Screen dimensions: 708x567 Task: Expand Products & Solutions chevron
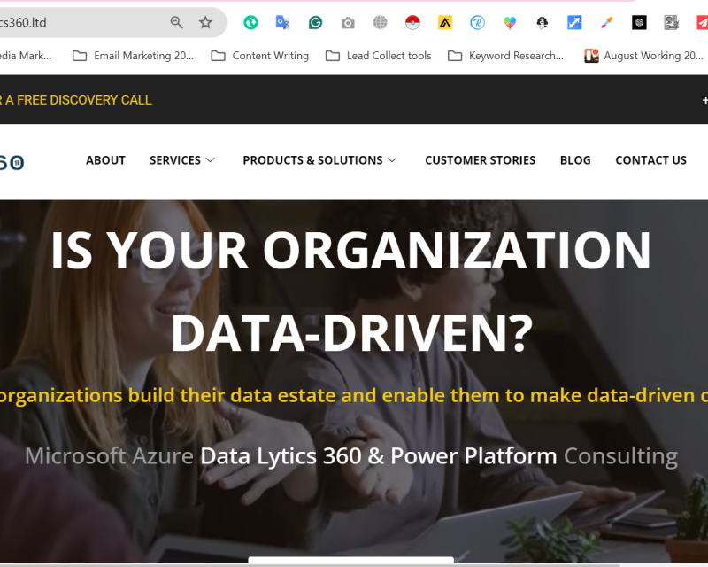point(392,160)
